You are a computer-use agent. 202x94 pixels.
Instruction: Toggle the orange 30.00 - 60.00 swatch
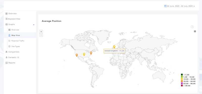[182, 81]
